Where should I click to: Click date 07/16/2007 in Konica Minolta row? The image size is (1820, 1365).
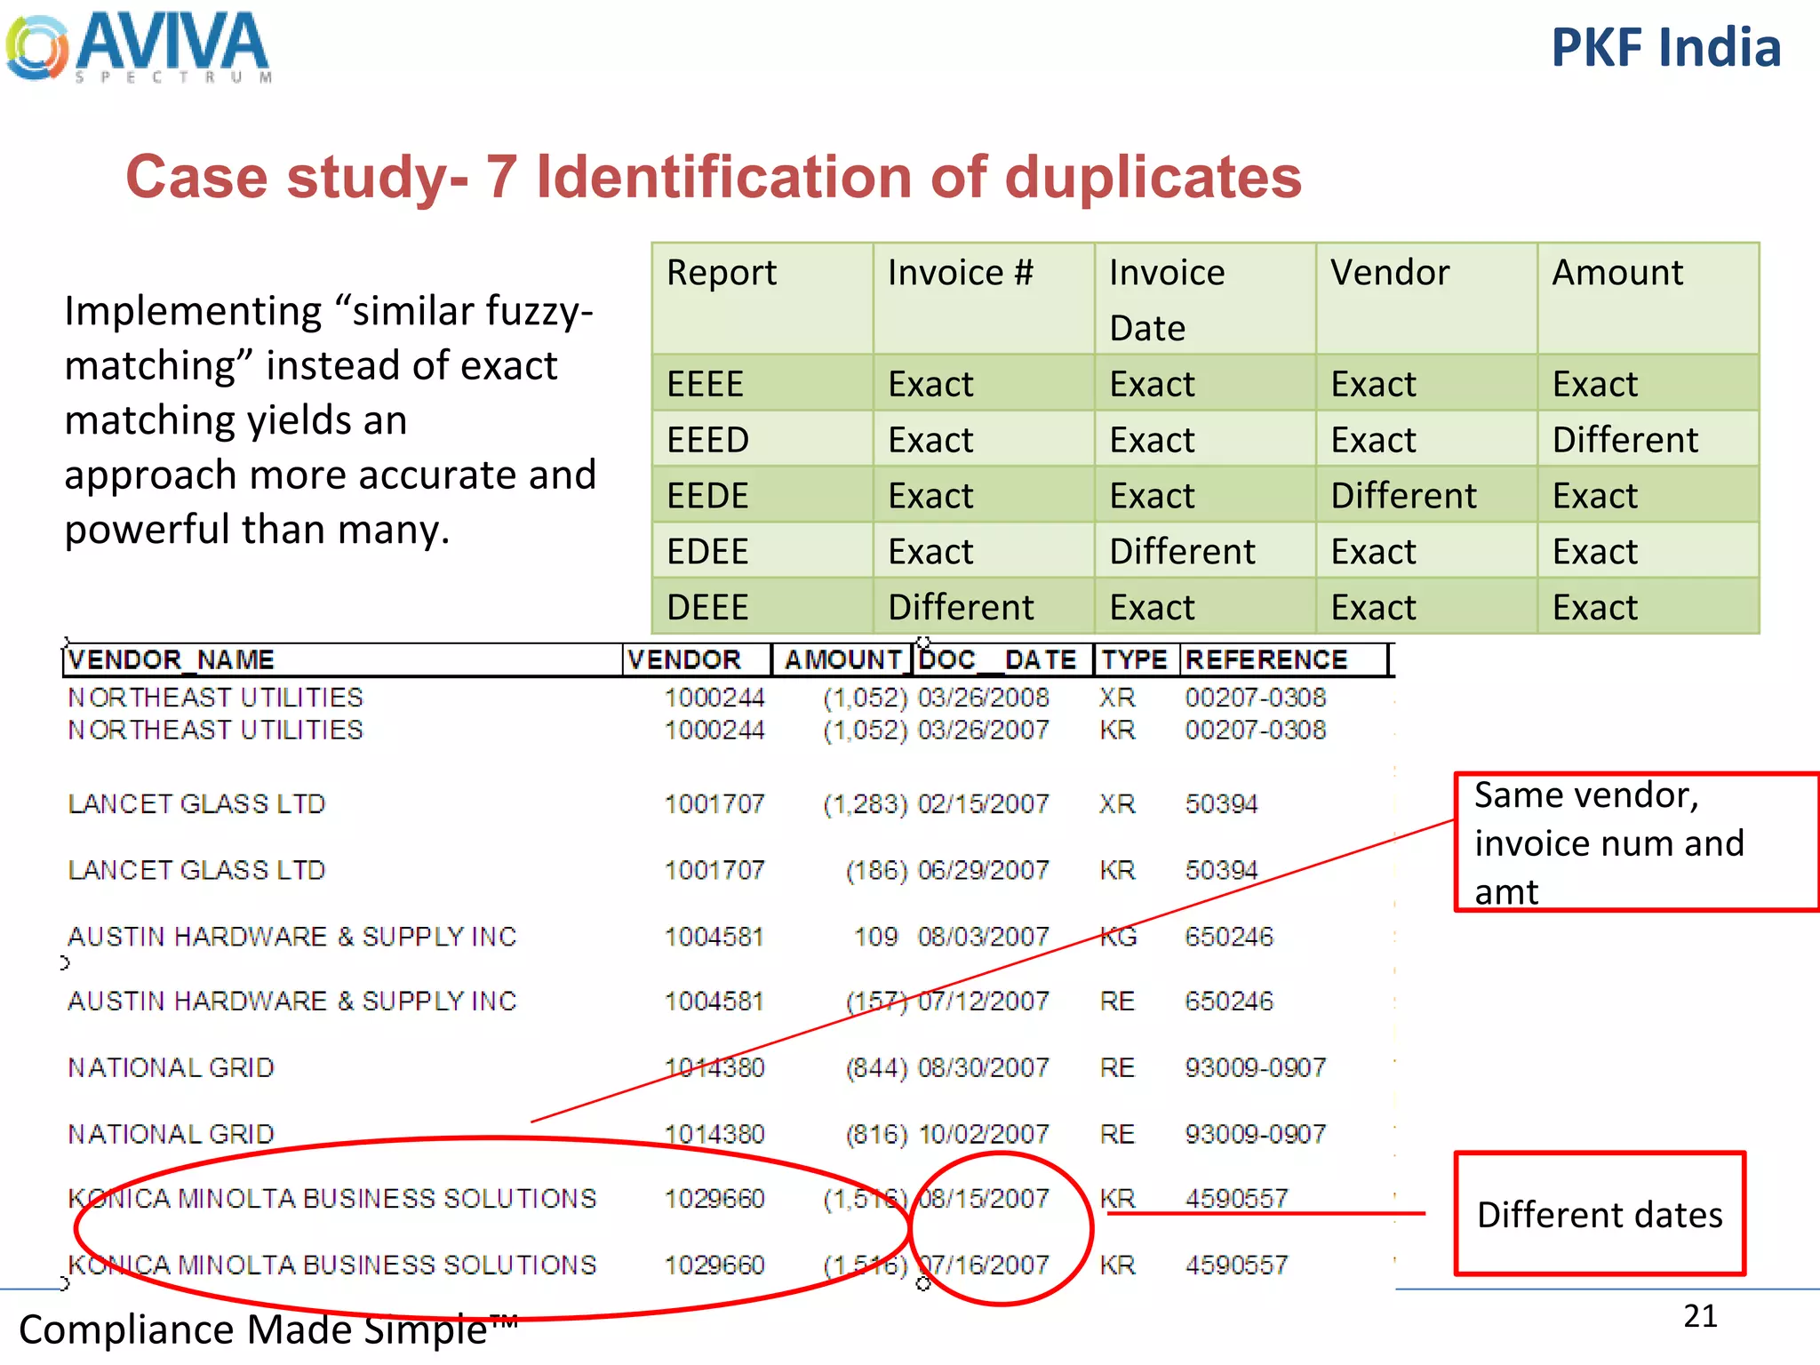[x=983, y=1265]
